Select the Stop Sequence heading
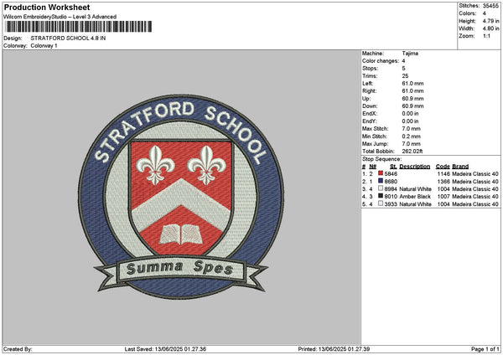The height and width of the screenshot is (355, 503). 381,158
